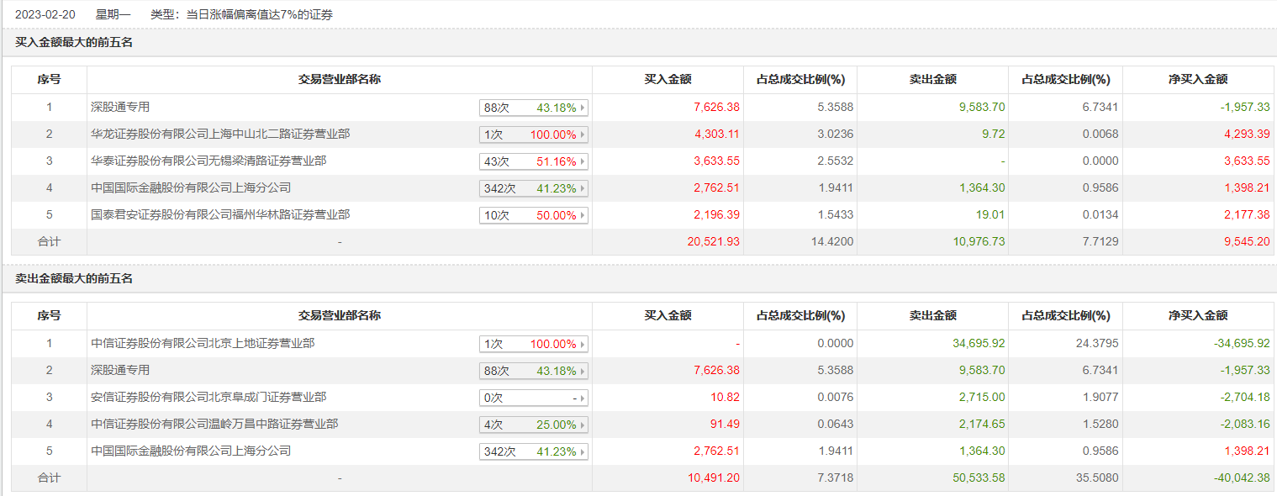Open 342次 41.23% dropdown in top-sell table
This screenshot has width=1277, height=496.
(x=533, y=451)
